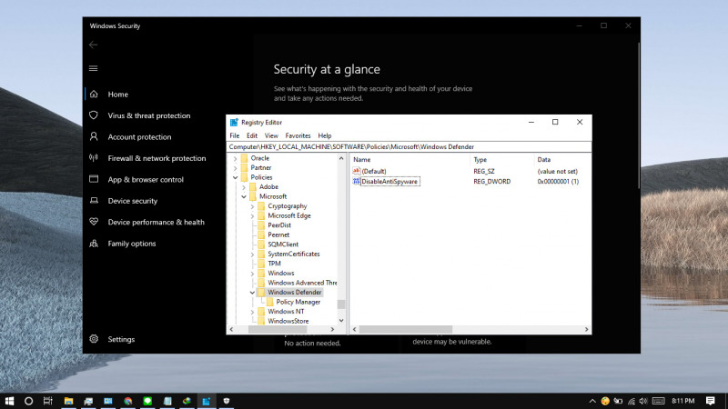
Task: Click the Windows Security vertical scrollbar
Action: 639,116
